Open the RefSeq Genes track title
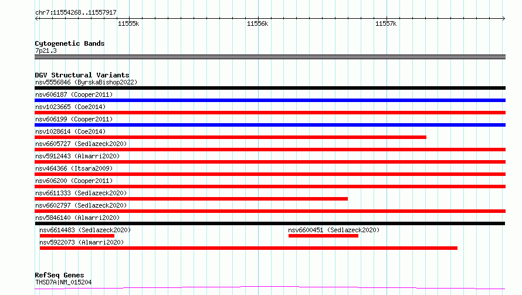 point(59,275)
